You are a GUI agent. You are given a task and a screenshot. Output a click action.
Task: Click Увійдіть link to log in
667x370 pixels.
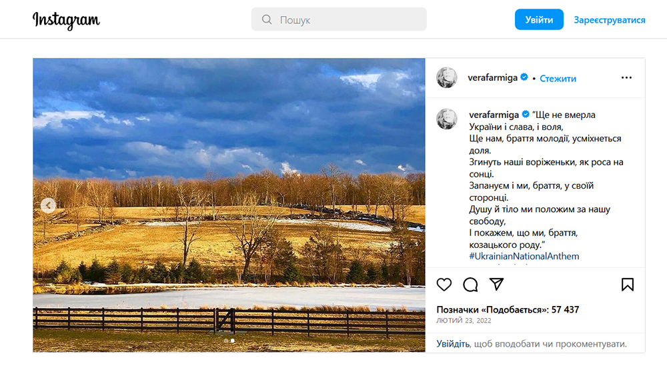click(x=453, y=344)
